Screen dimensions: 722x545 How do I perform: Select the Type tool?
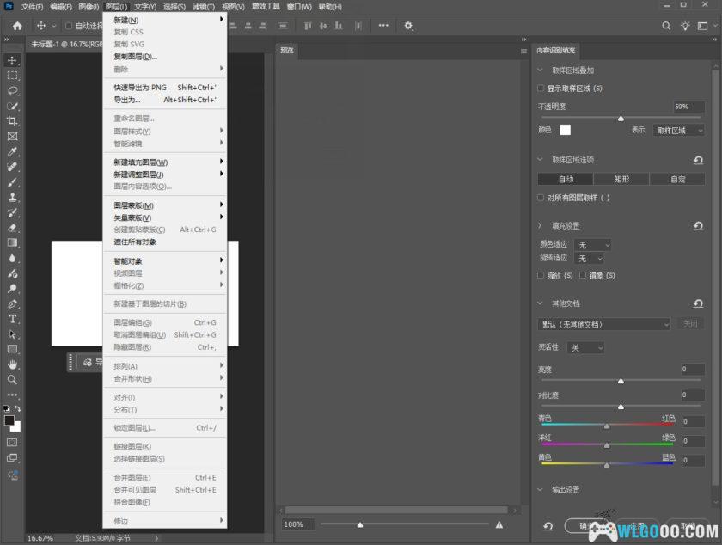(12, 319)
